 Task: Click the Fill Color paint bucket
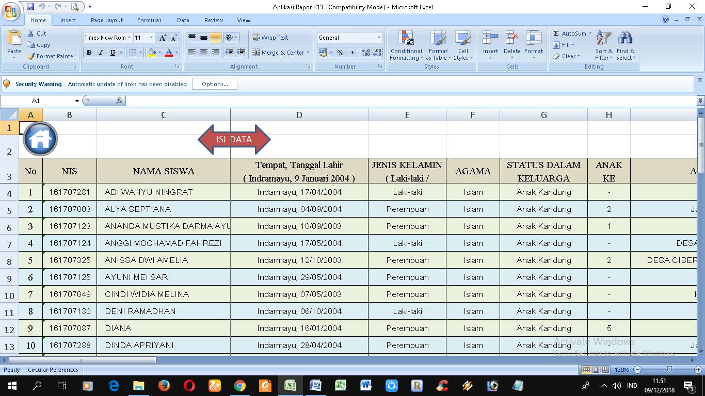pos(152,53)
